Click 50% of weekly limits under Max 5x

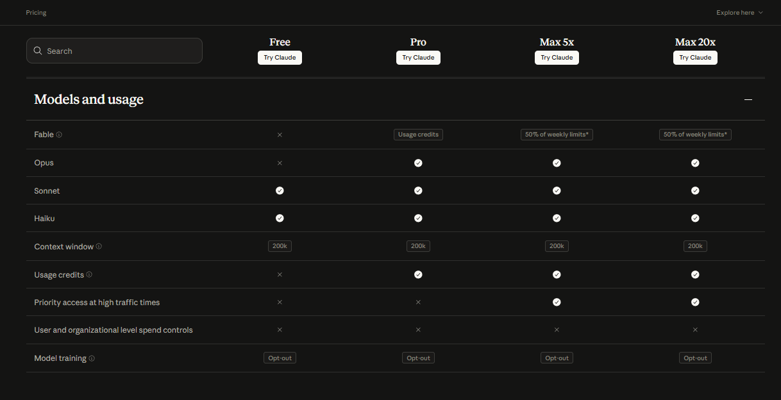[557, 135]
